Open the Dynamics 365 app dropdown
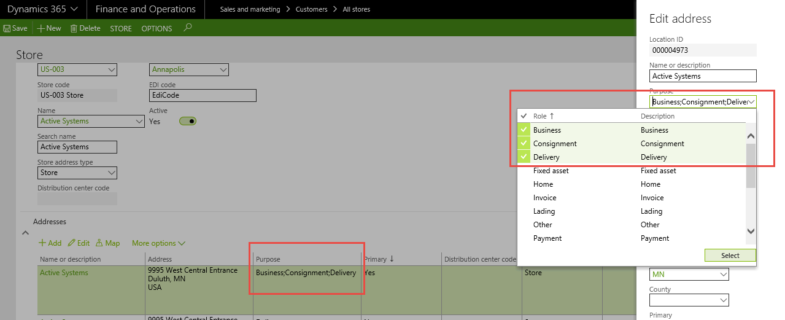 [x=42, y=9]
